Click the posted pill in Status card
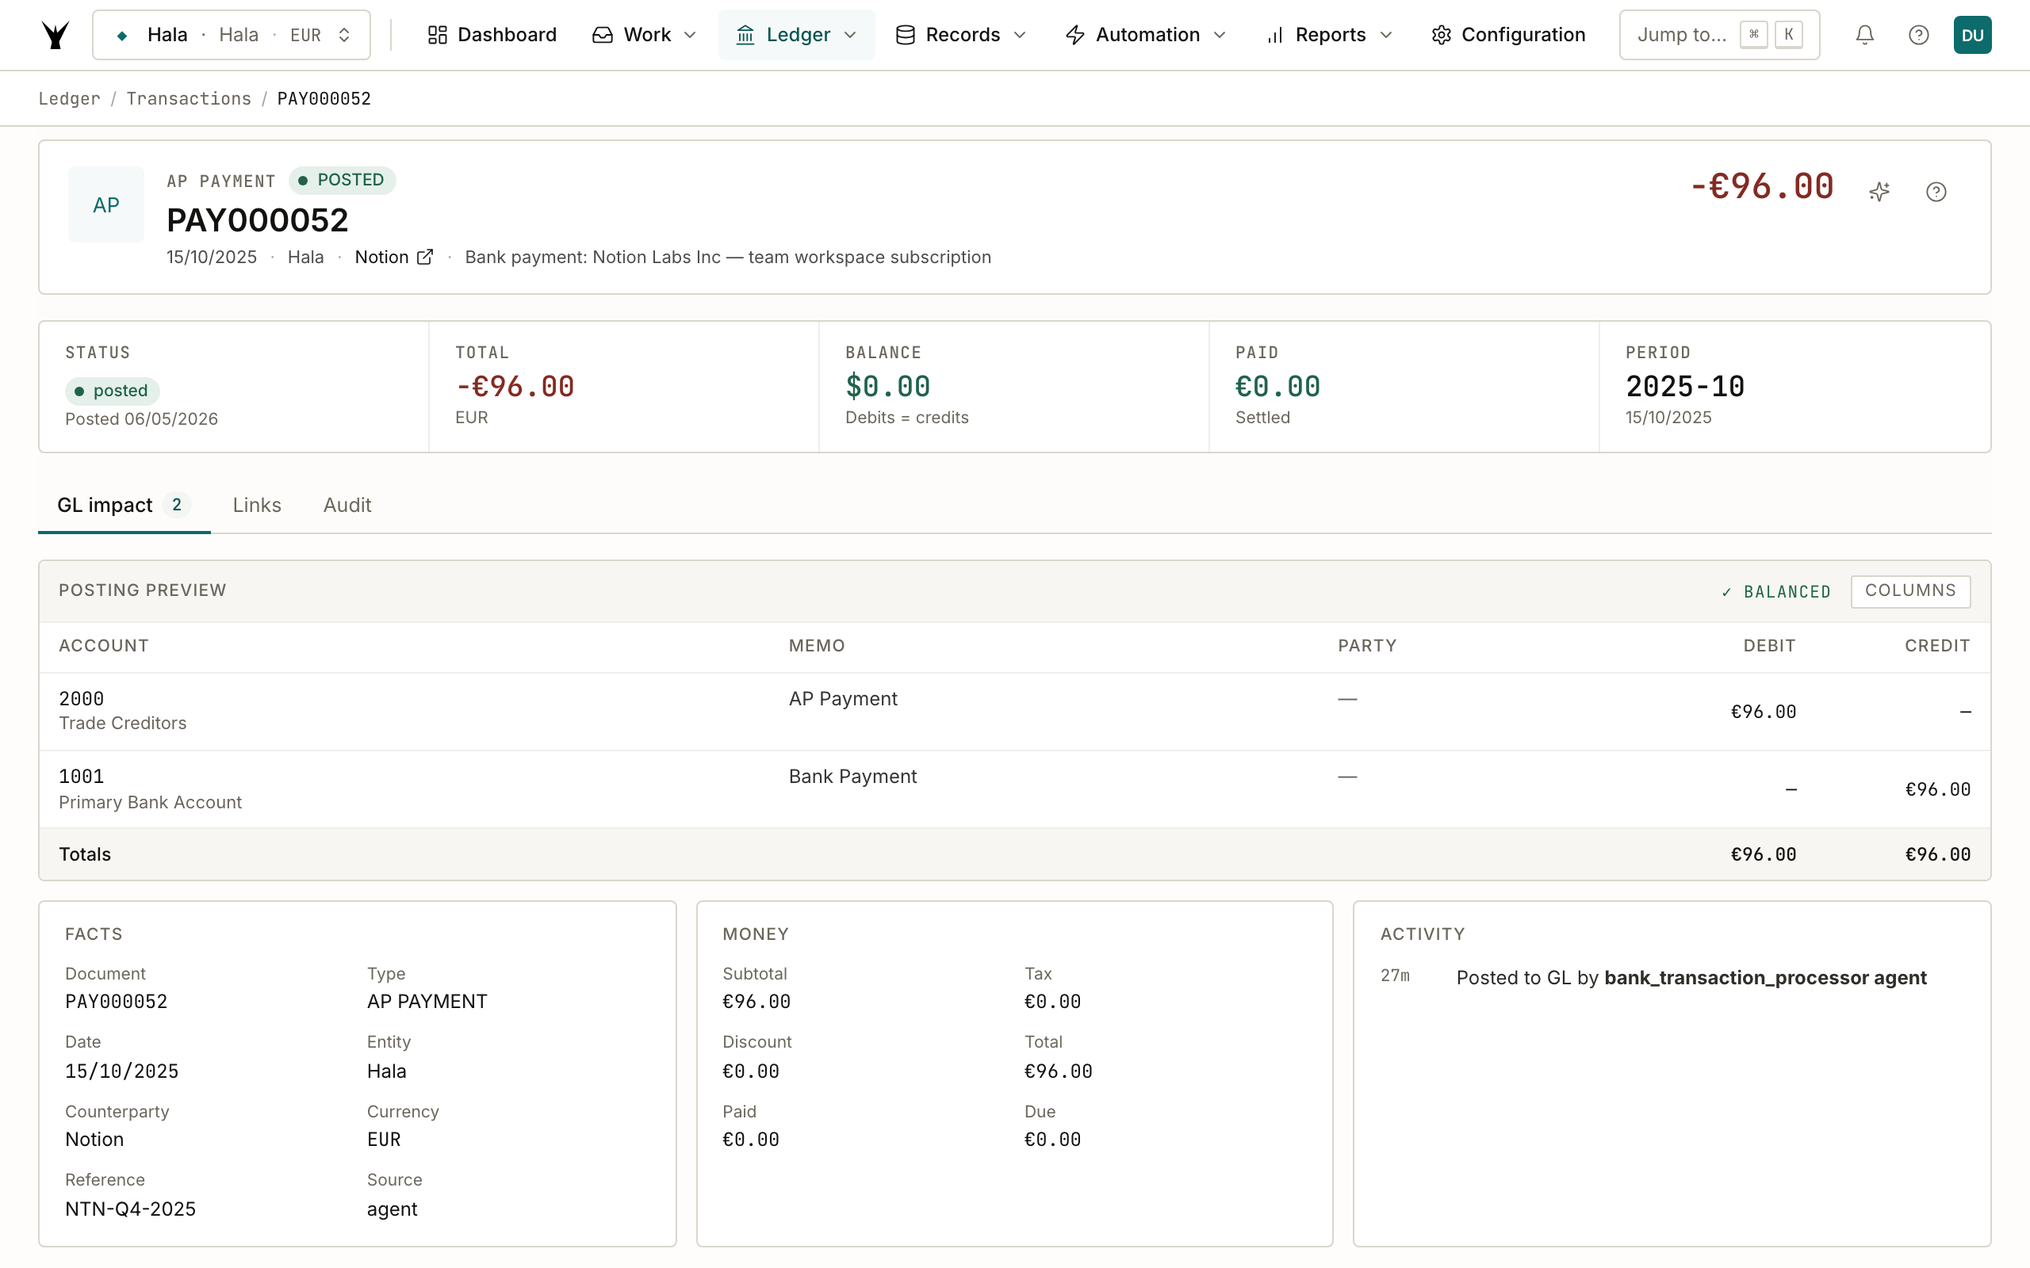This screenshot has width=2030, height=1268. click(x=112, y=391)
